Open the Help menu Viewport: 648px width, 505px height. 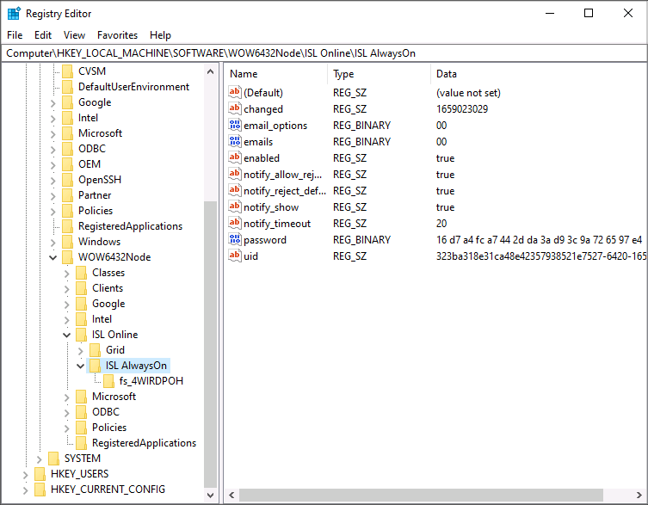[x=160, y=35]
